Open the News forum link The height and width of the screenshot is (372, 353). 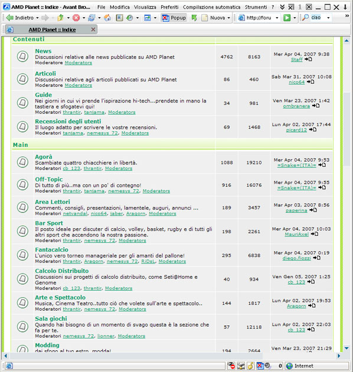43,51
